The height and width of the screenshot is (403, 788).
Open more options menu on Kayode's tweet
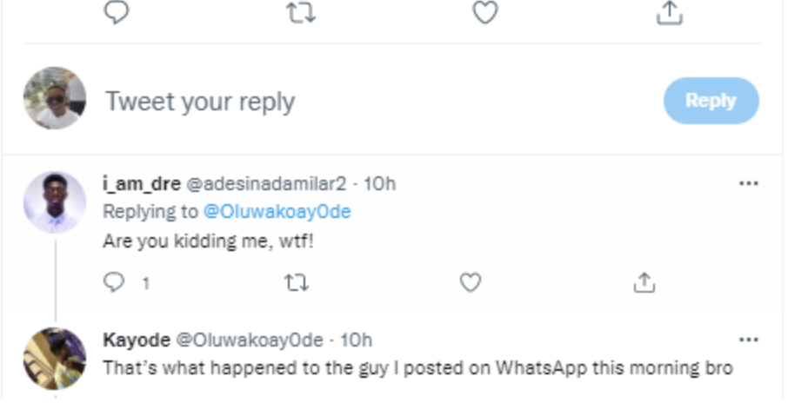point(748,339)
